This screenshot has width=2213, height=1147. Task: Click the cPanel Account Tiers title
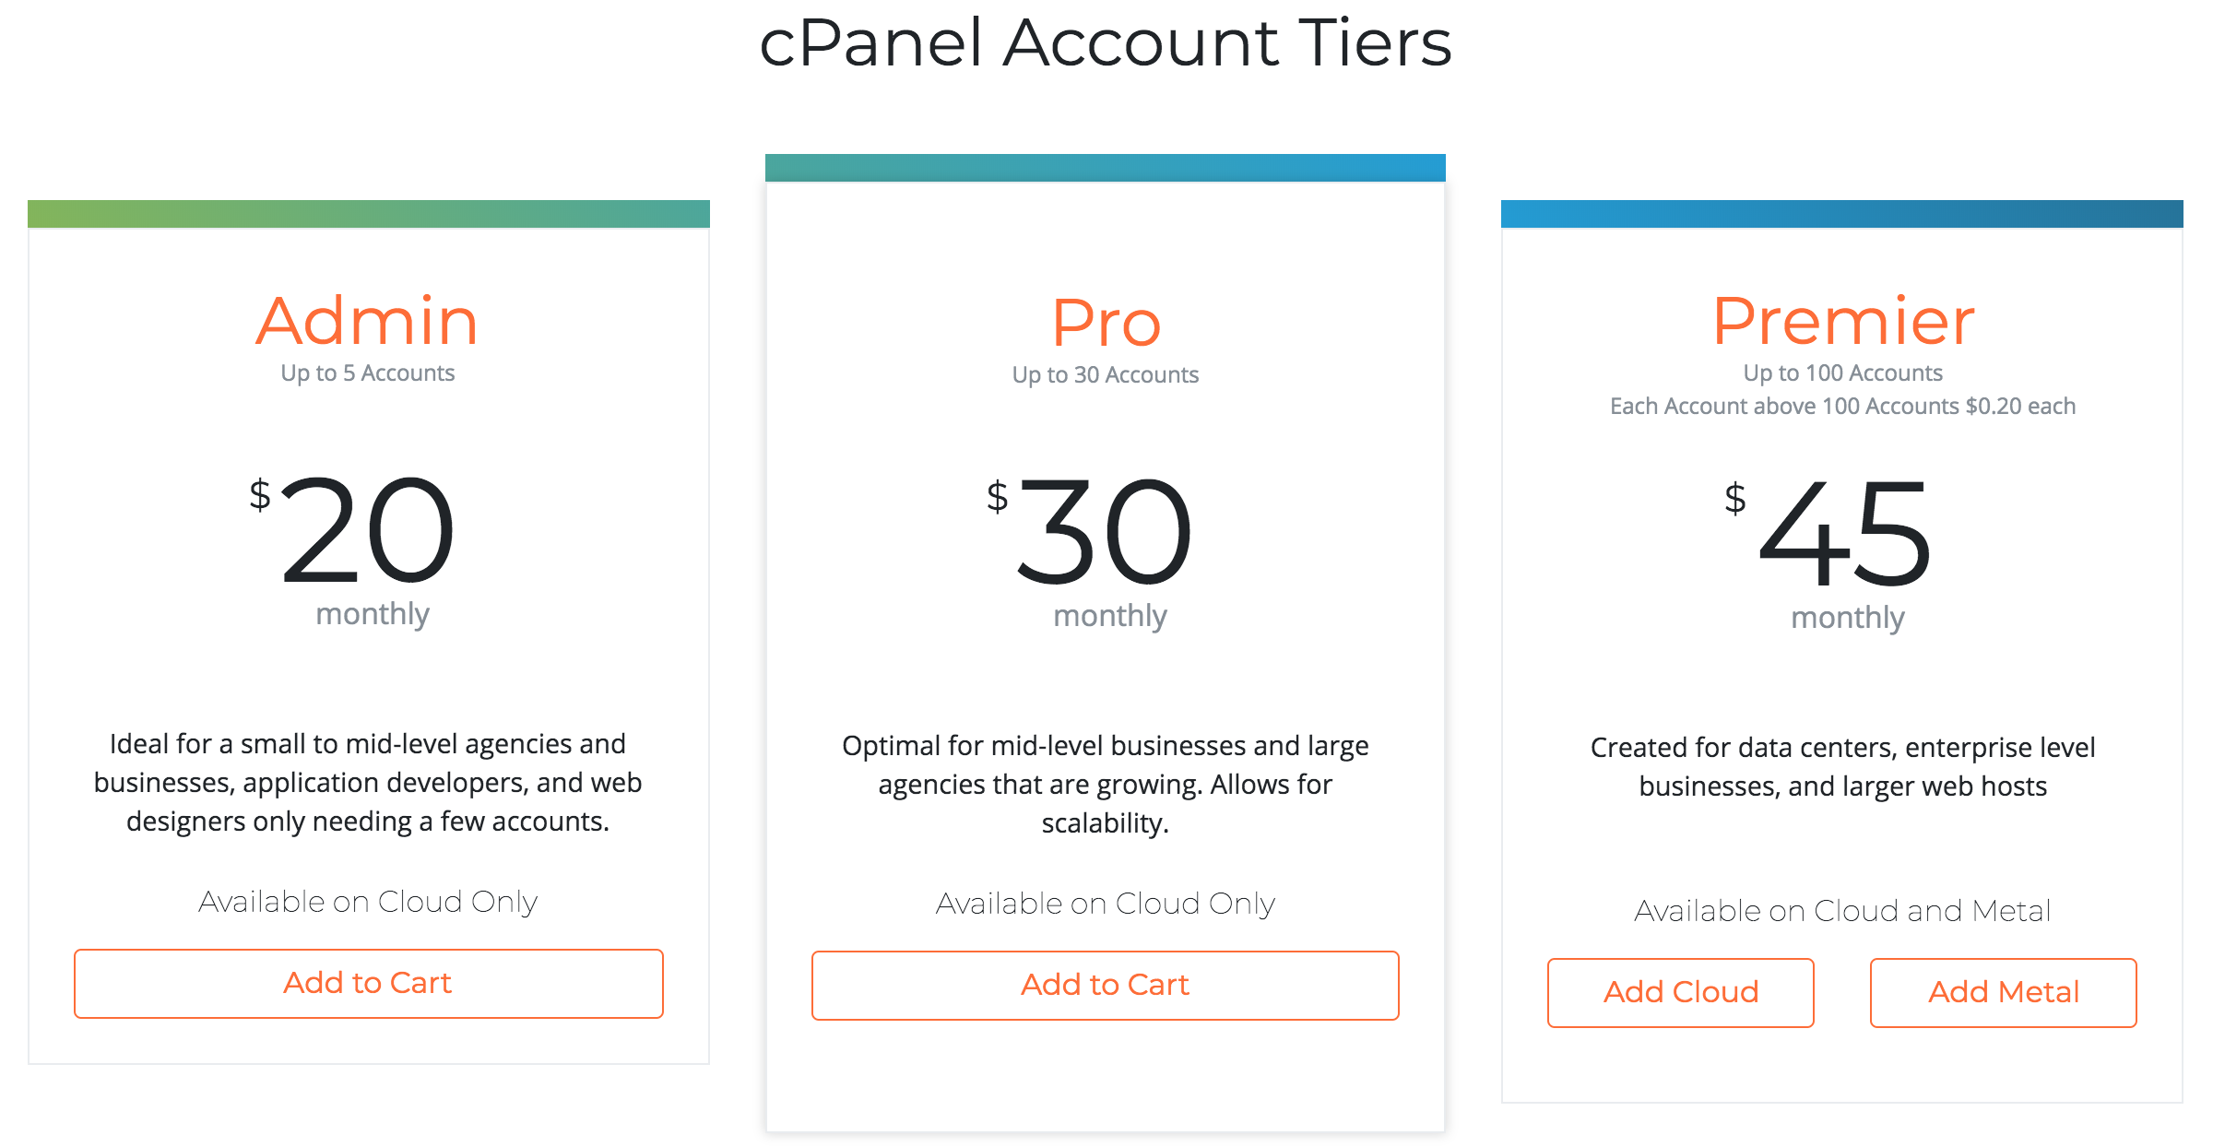(x=1105, y=42)
